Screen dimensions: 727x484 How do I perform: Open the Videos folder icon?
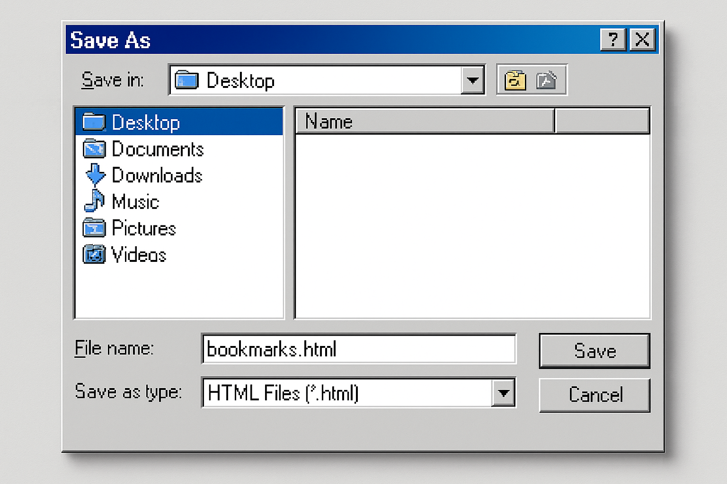[x=94, y=255]
